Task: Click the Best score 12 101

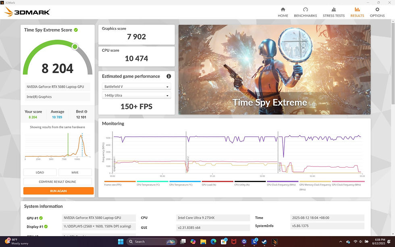Action: click(x=81, y=117)
